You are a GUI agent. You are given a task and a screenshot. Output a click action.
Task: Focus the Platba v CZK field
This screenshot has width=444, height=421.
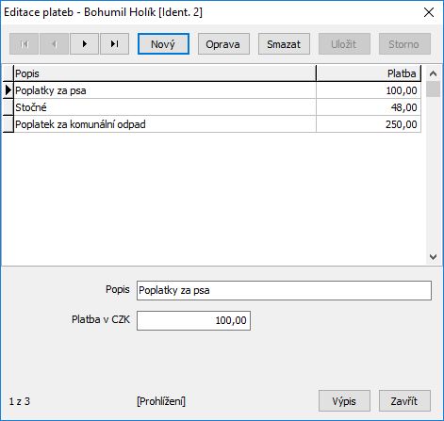tap(193, 320)
